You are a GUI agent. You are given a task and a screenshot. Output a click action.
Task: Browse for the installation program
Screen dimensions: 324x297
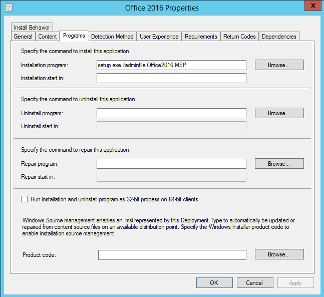click(279, 65)
